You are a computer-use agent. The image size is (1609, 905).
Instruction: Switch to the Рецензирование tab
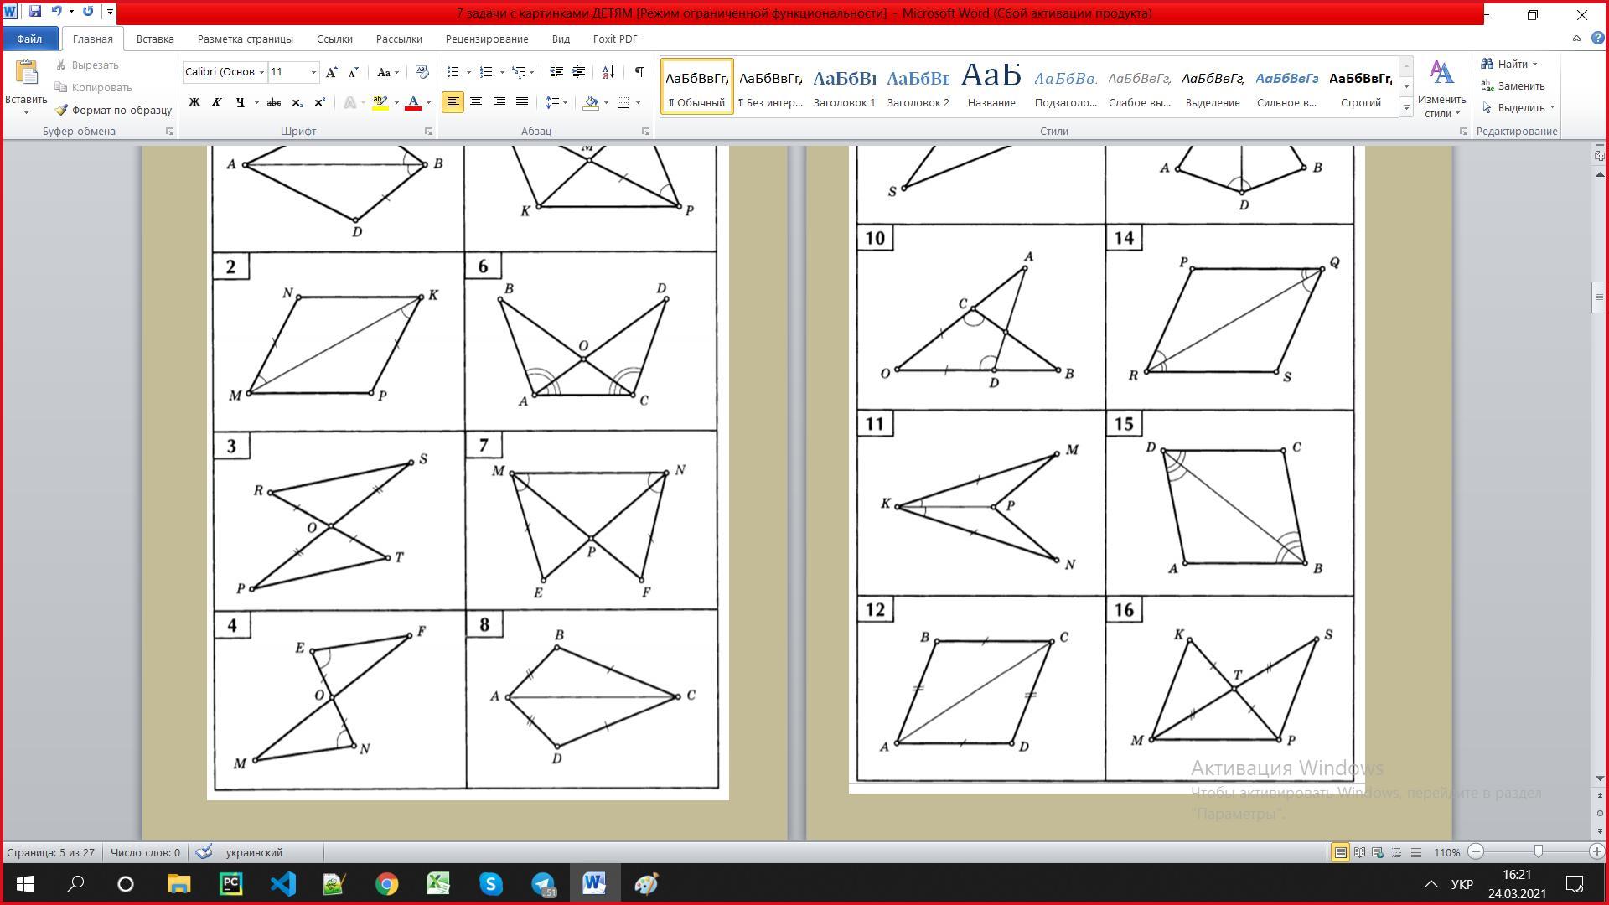486,39
